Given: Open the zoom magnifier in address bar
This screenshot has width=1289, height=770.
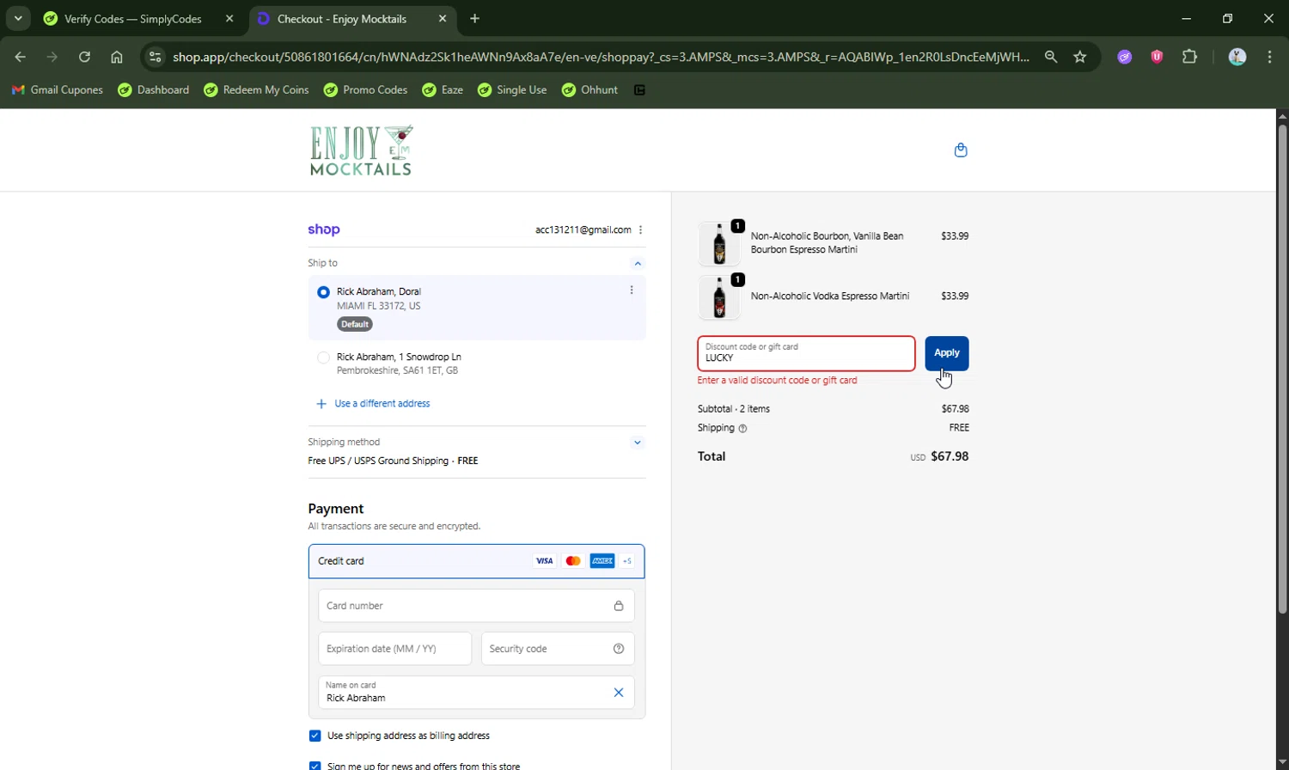Looking at the screenshot, I should pos(1051,57).
